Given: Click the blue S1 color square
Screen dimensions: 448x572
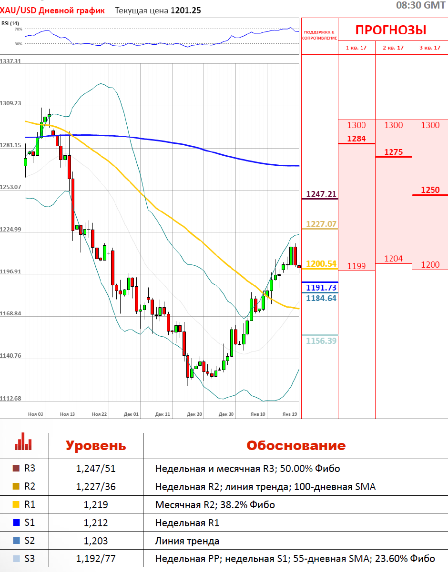Looking at the screenshot, I should pos(16,523).
